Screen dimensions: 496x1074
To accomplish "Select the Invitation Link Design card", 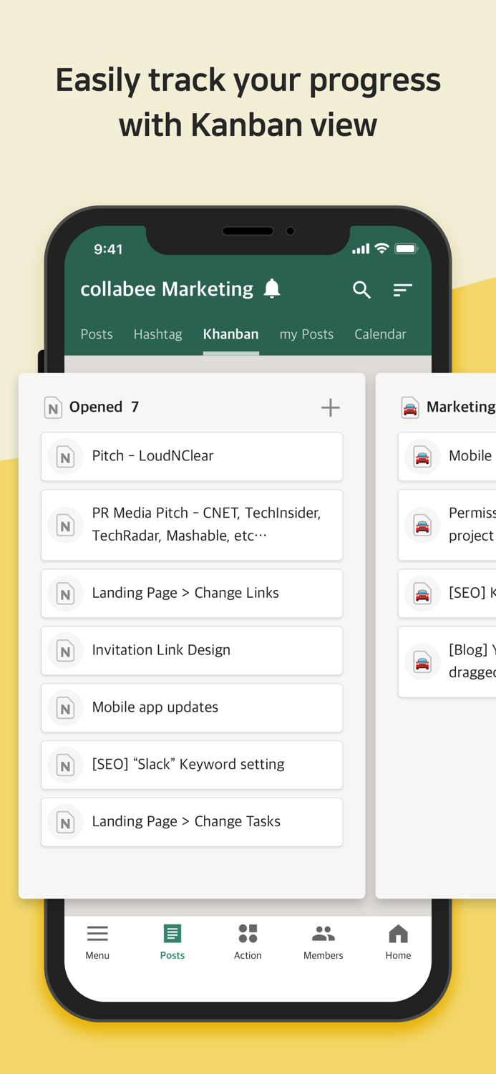I will click(x=191, y=650).
